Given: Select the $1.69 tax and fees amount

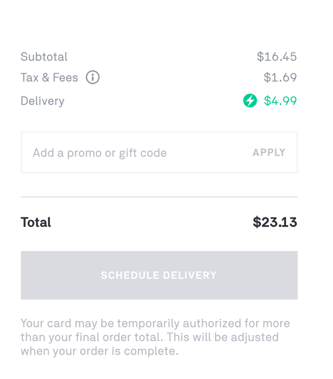Looking at the screenshot, I should 280,78.
